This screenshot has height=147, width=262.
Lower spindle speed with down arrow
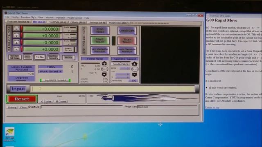[135, 75]
